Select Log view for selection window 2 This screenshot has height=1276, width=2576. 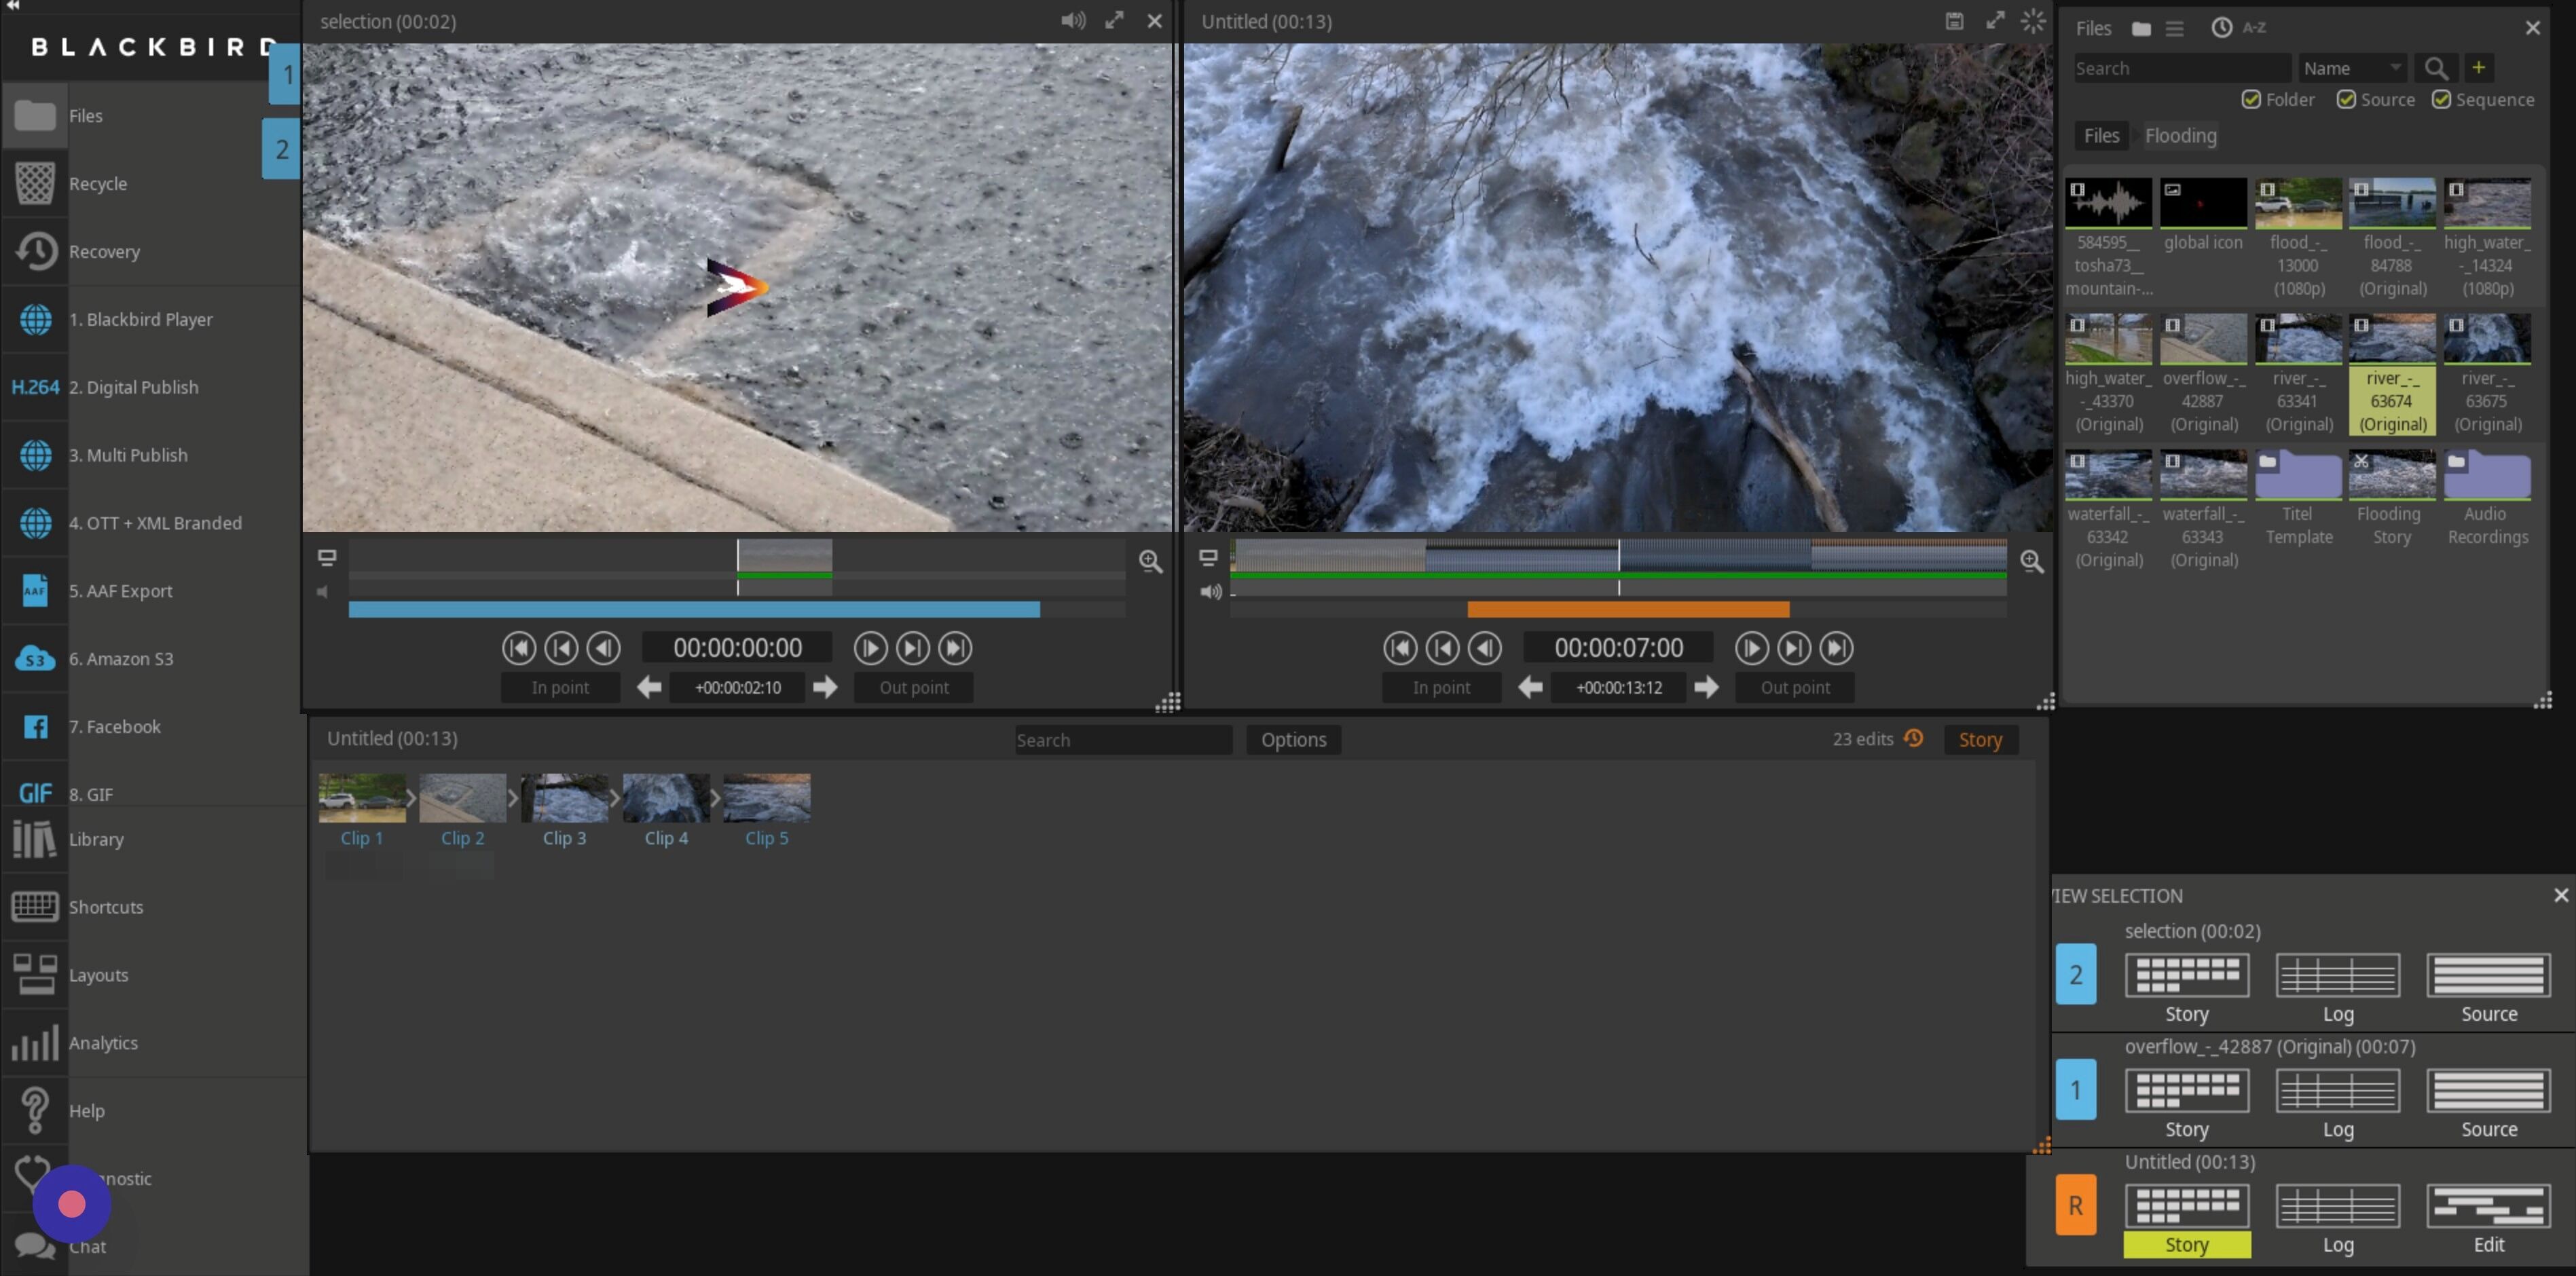coord(2338,988)
